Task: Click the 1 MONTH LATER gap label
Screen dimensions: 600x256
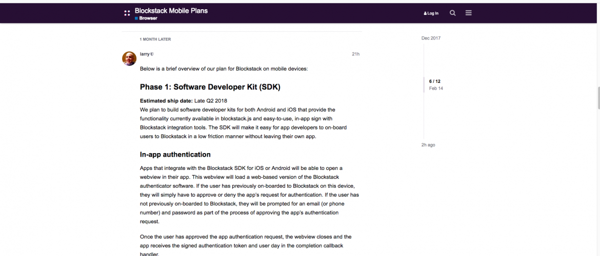Action: point(155,39)
